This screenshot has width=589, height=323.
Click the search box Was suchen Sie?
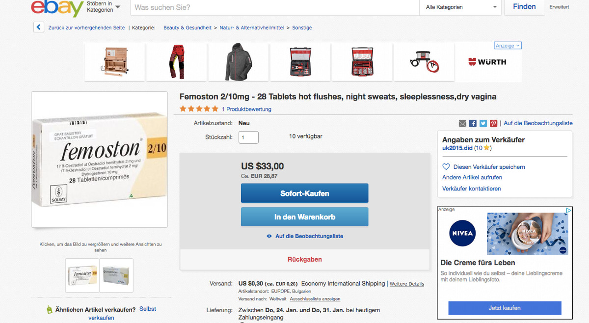(x=275, y=7)
